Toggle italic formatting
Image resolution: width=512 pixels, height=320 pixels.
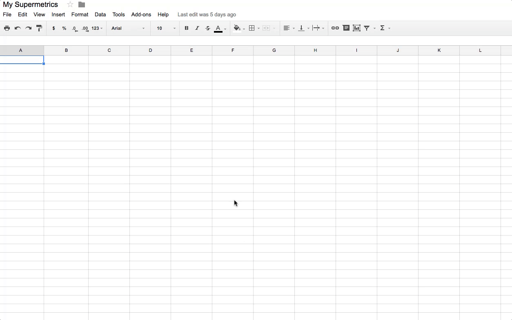(197, 28)
